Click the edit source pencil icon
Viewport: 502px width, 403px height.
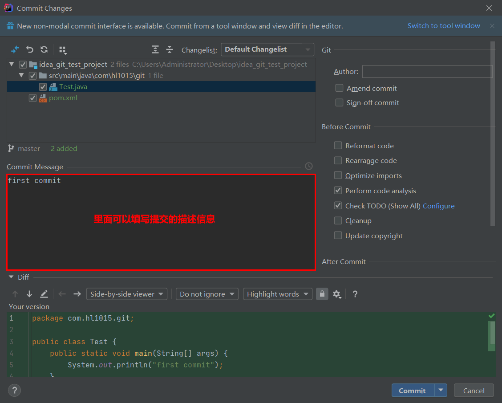point(44,294)
